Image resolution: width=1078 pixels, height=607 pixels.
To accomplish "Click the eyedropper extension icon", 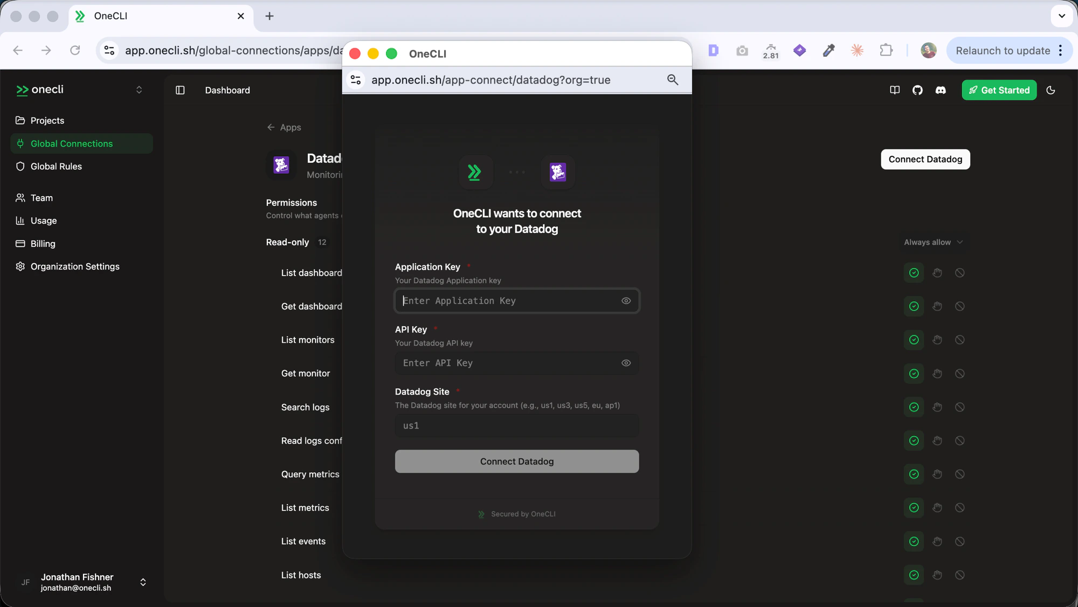I will pos(828,50).
